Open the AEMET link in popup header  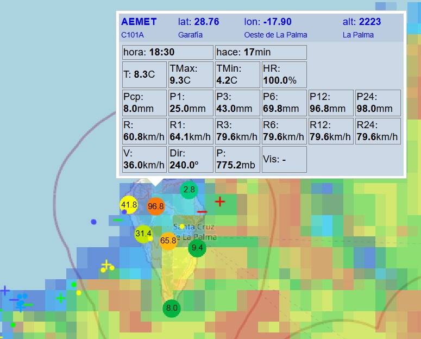pyautogui.click(x=139, y=22)
